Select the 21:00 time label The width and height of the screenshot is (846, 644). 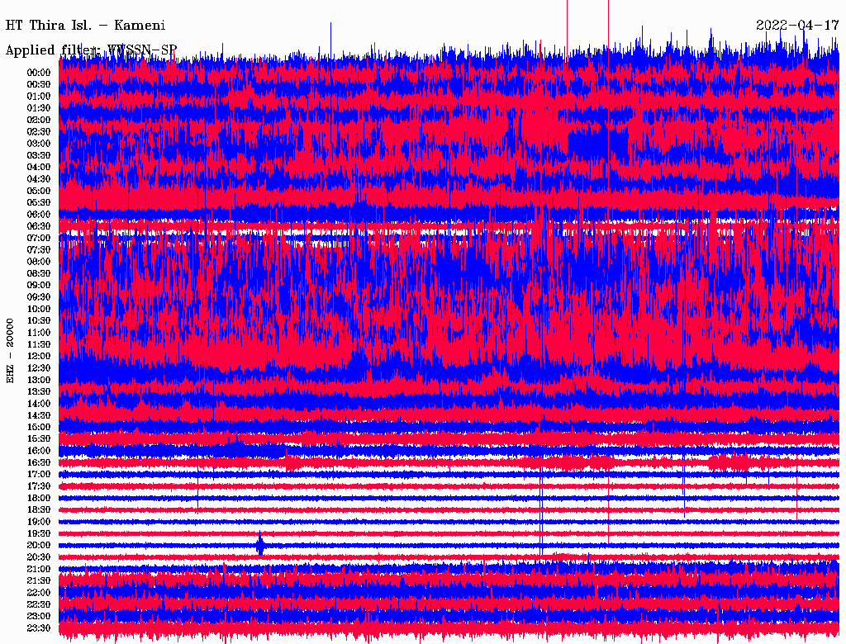point(39,570)
